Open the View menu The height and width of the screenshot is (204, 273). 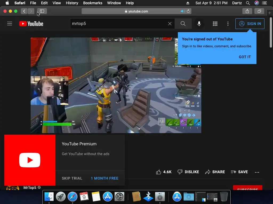click(57, 3)
